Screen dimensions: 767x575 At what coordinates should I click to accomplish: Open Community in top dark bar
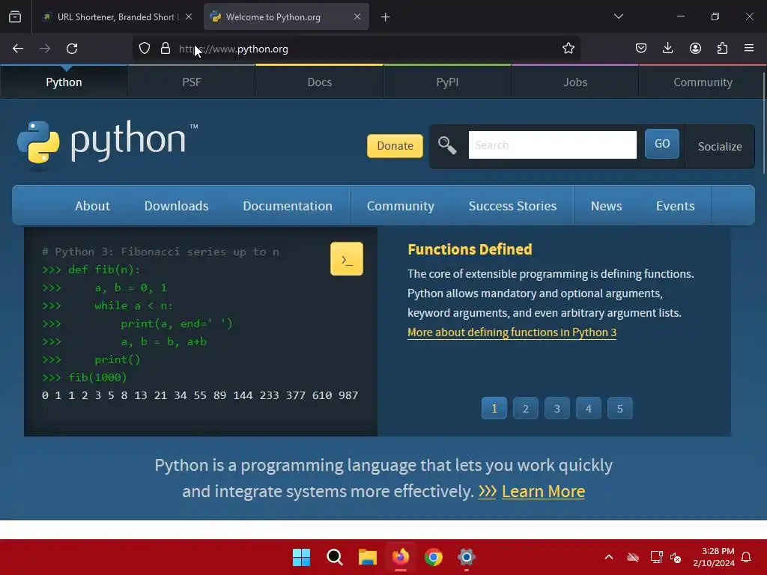(x=703, y=82)
